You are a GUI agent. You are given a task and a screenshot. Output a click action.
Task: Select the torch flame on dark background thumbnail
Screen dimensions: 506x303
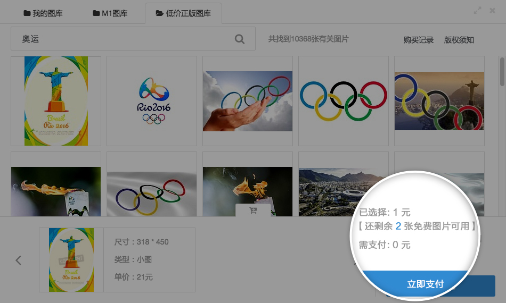[x=56, y=184]
